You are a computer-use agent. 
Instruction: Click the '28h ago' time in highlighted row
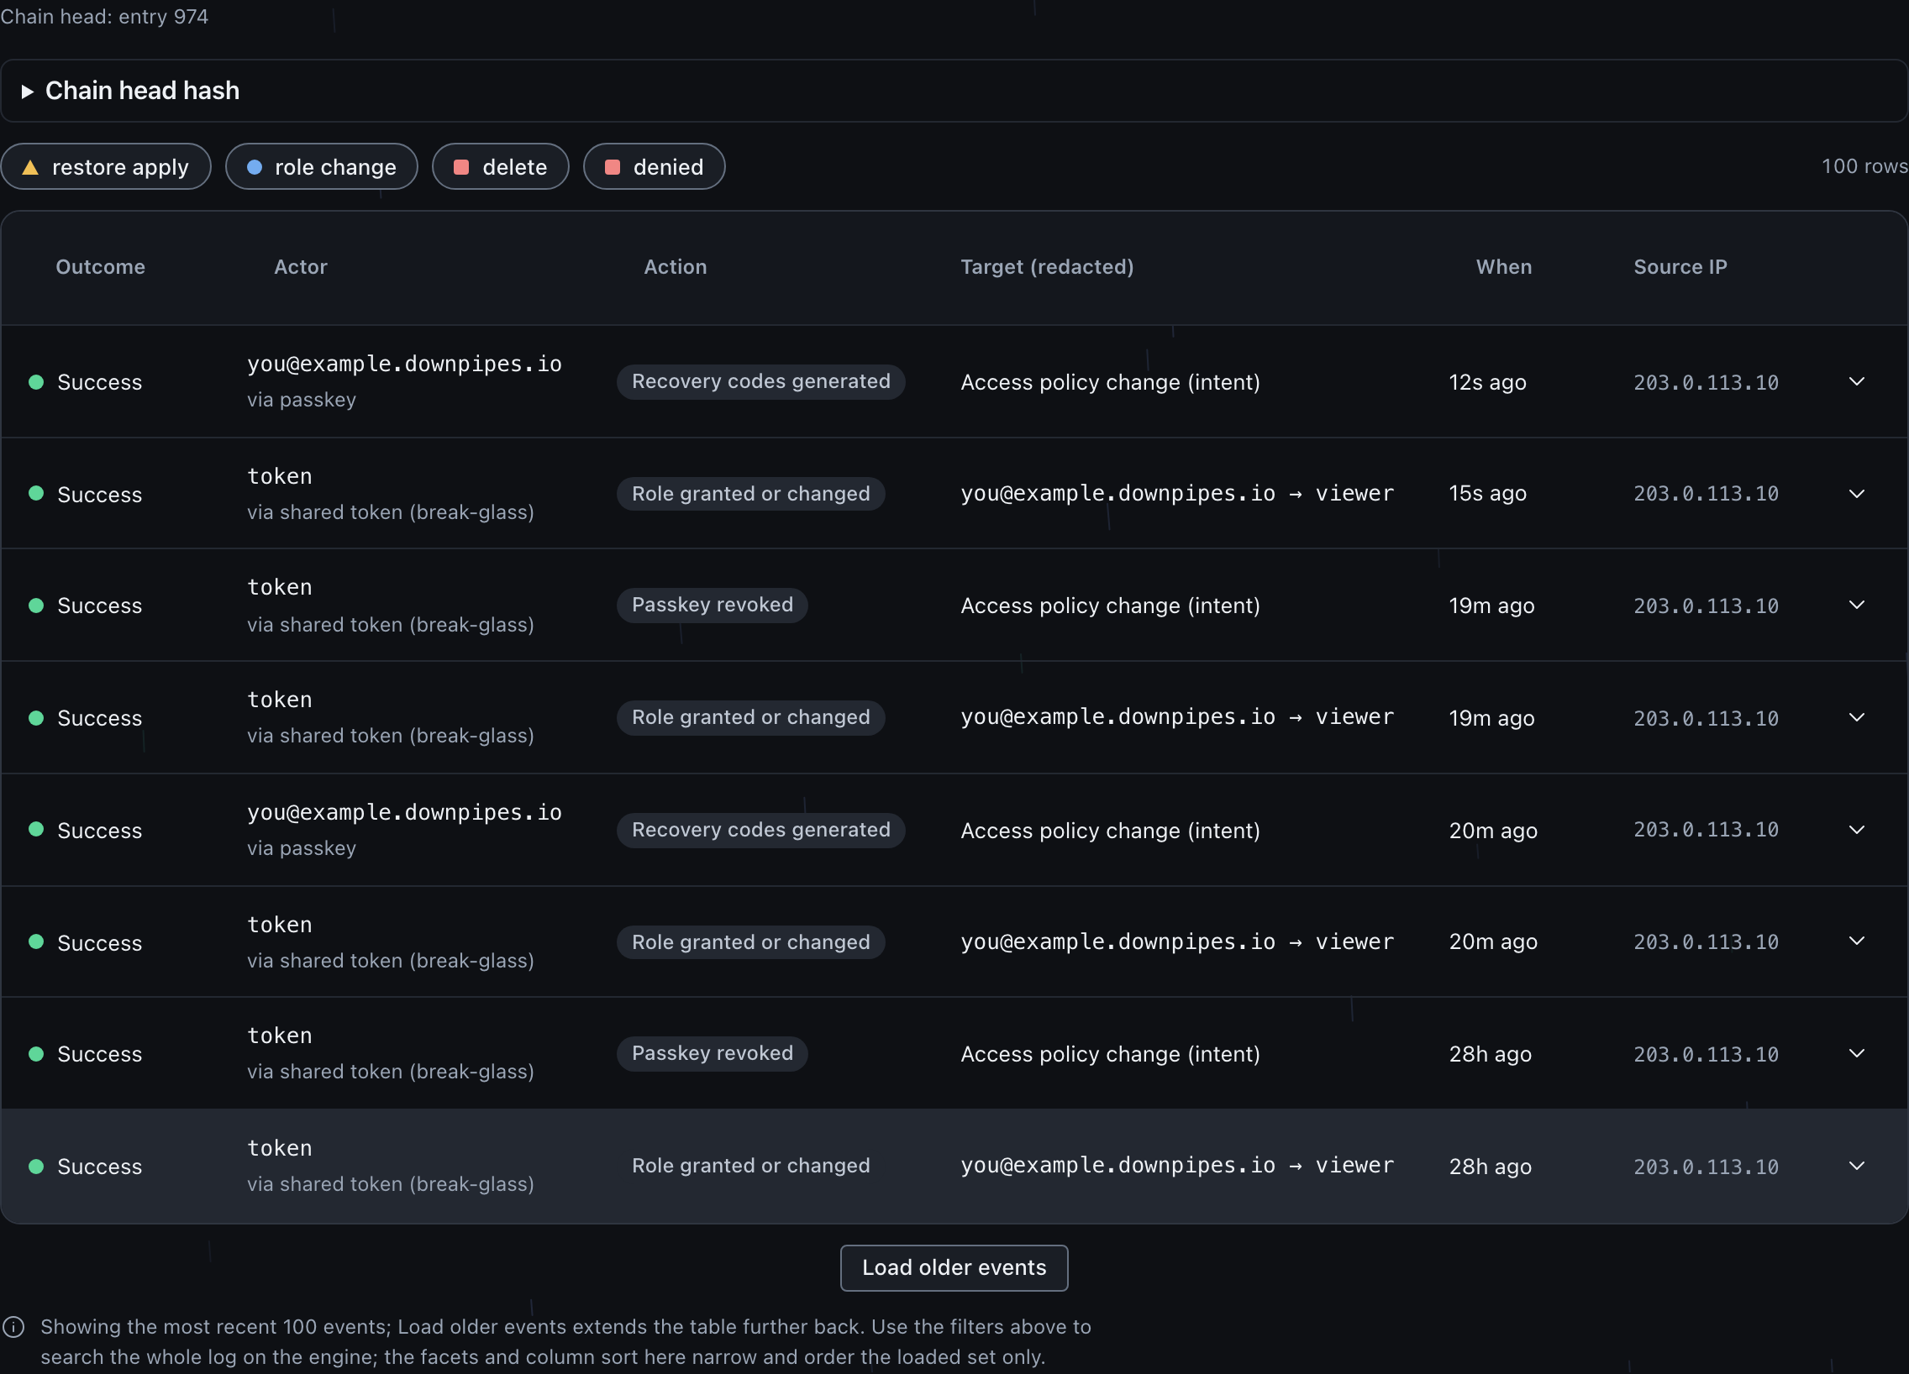1490,1167
